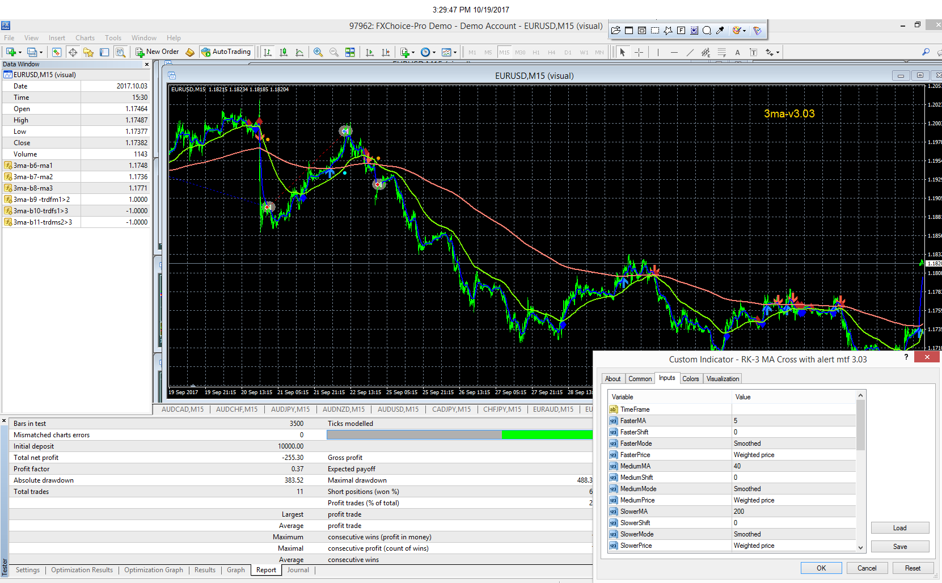Select the crosshair tool

pyautogui.click(x=639, y=52)
